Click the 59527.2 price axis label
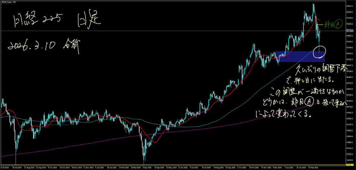This screenshot has height=170, width=356. (x=350, y=6)
